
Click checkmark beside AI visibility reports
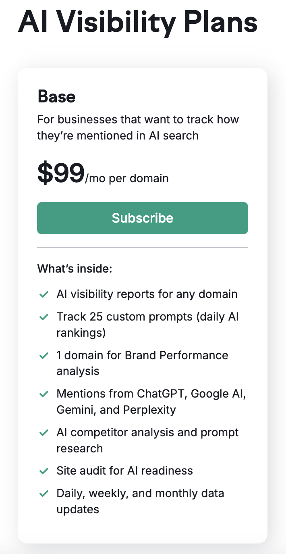point(44,295)
